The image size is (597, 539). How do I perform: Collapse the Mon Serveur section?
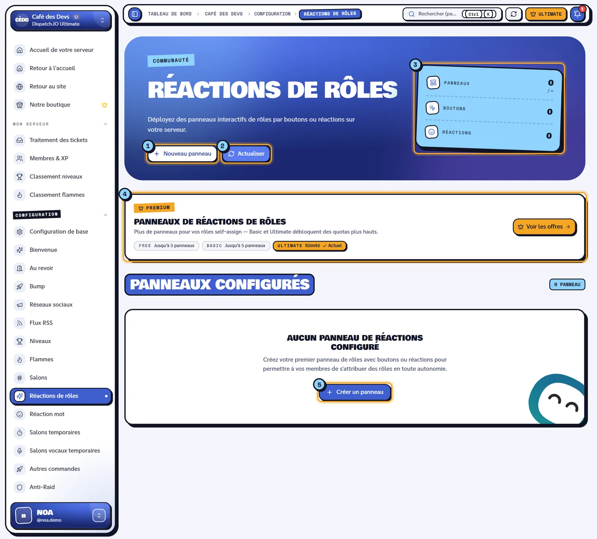[x=105, y=124]
